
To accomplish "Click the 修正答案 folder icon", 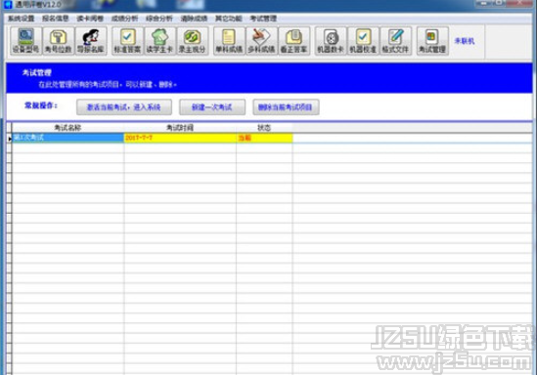I will pos(294,41).
